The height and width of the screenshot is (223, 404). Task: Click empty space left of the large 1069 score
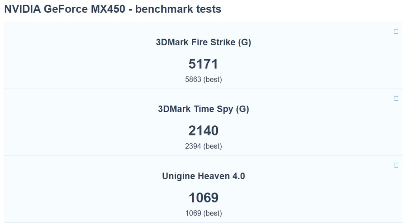99,197
